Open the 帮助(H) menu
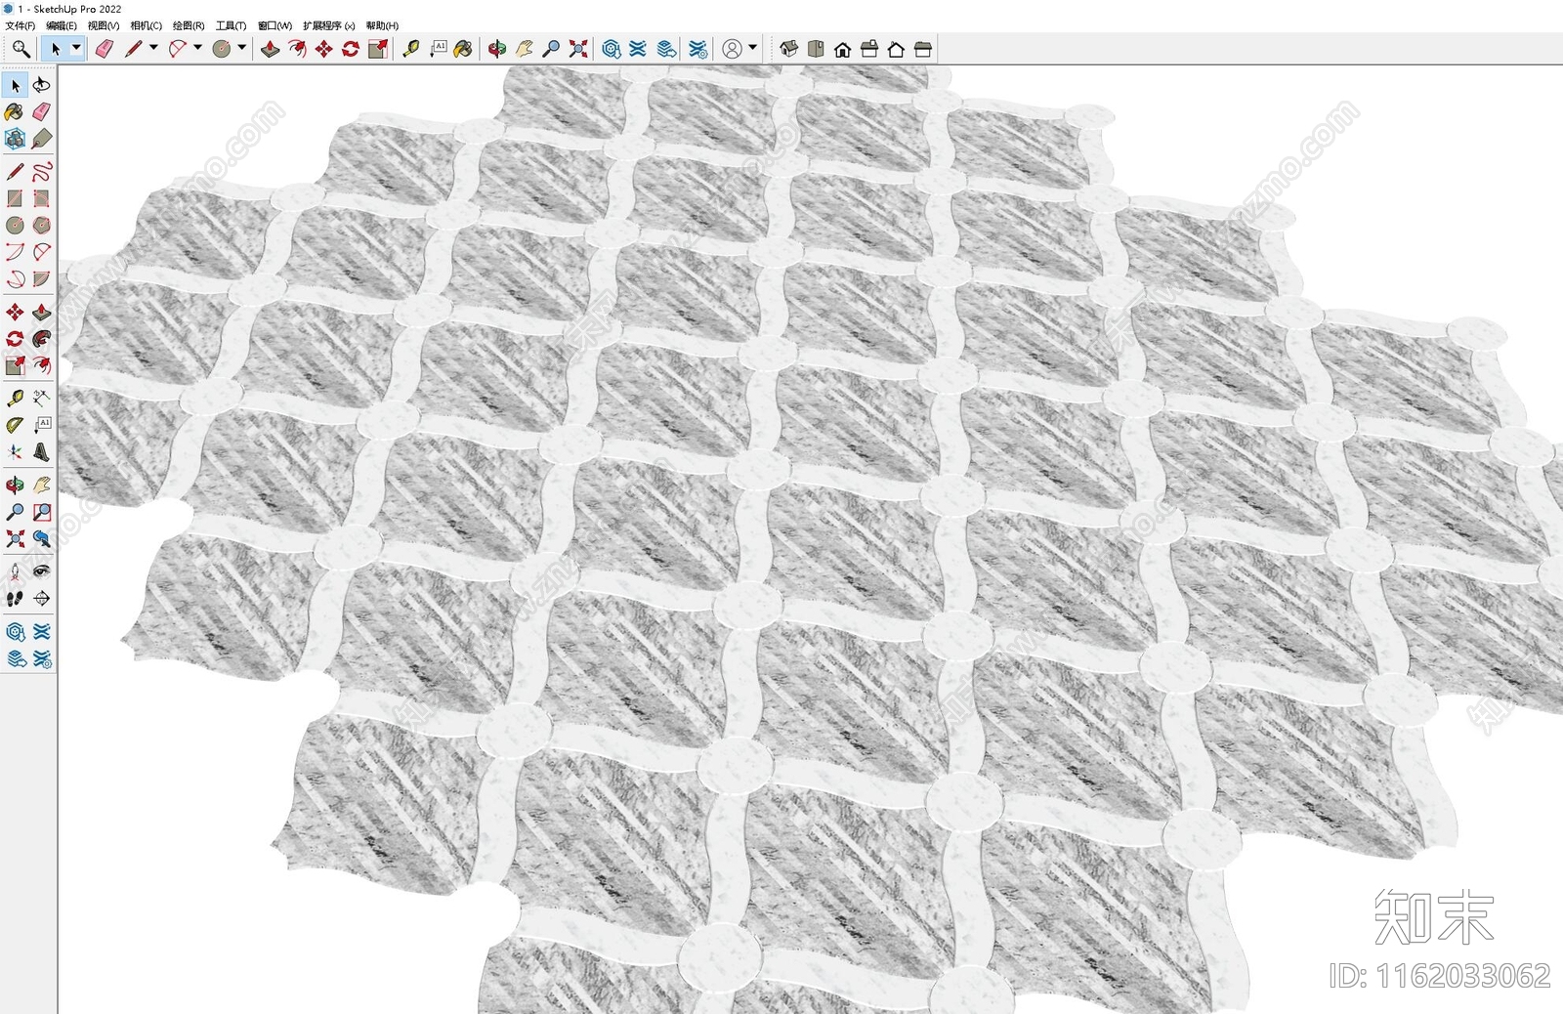The image size is (1563, 1014). click(382, 25)
